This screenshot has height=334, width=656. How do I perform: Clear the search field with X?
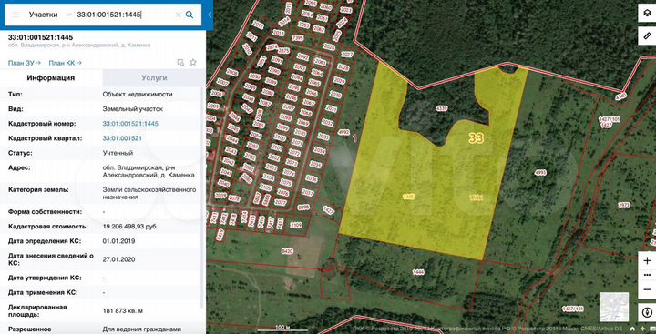coord(179,15)
